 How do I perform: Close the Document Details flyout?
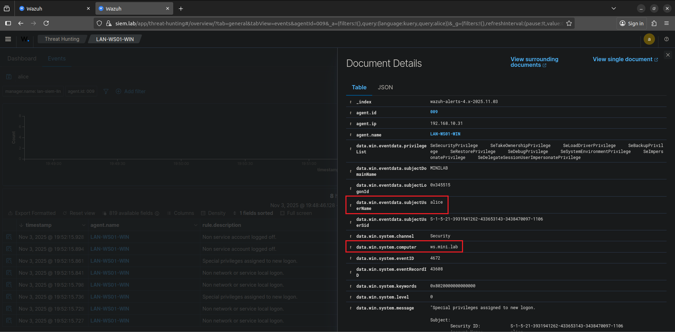click(x=668, y=55)
